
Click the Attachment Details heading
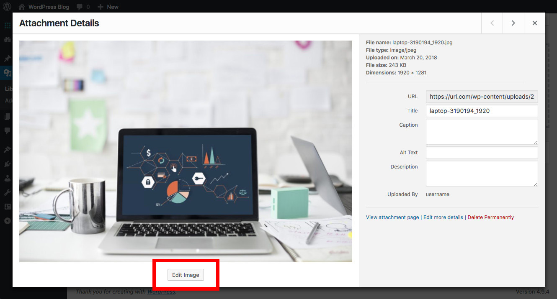point(59,23)
